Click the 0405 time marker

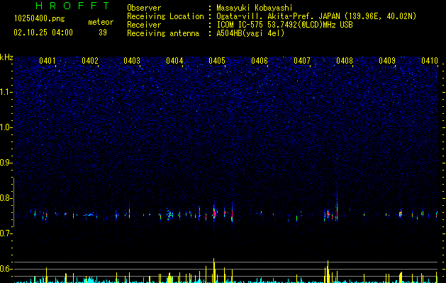(217, 61)
